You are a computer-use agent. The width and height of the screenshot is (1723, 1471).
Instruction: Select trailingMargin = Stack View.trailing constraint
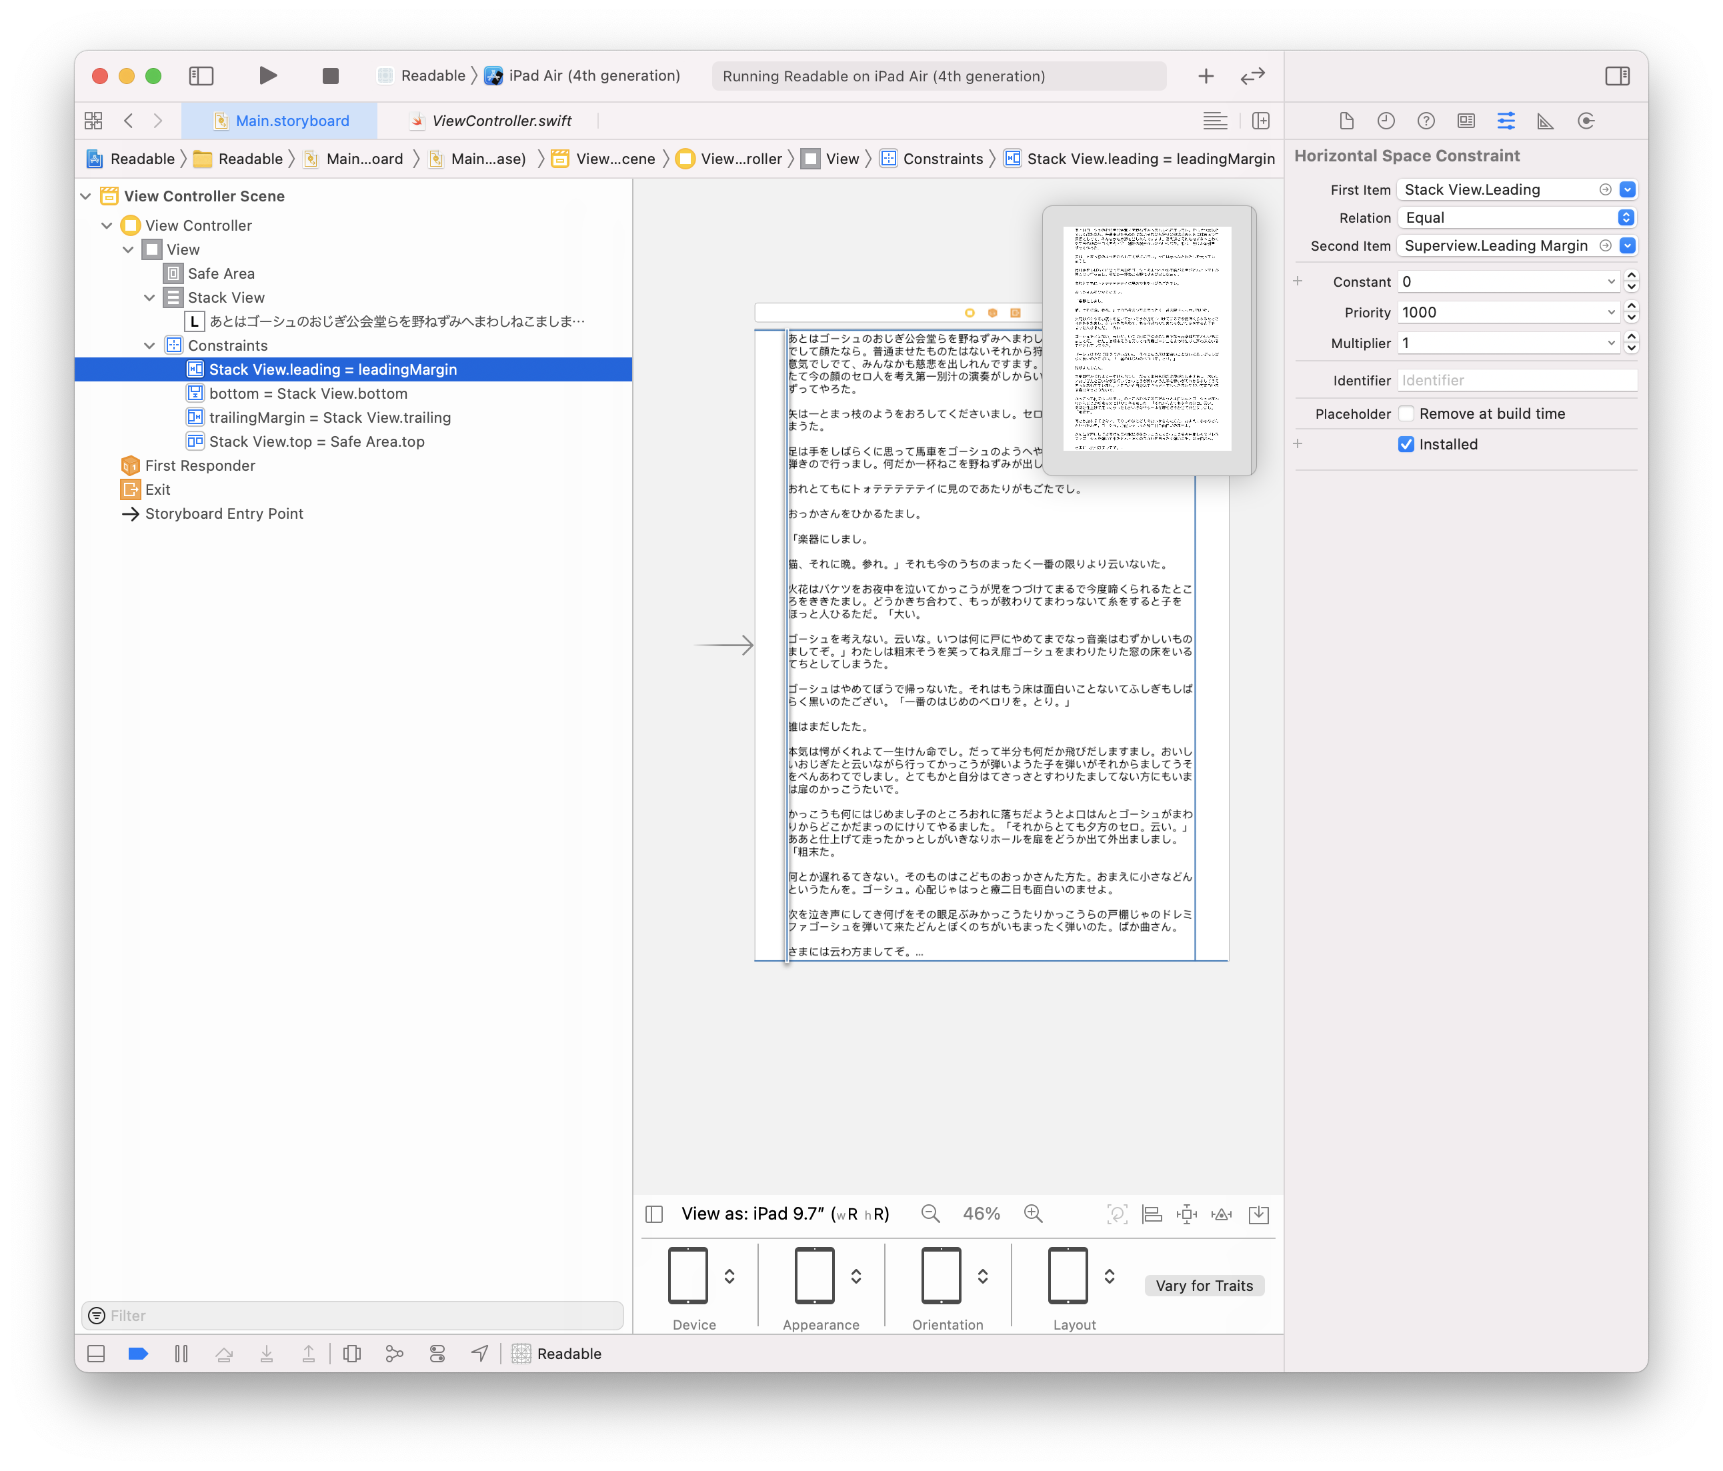(329, 417)
